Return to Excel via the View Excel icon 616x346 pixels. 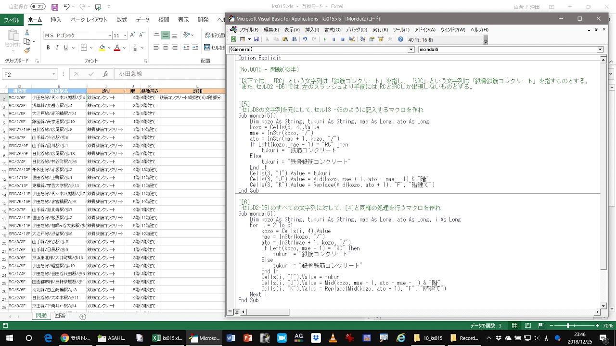tap(233, 39)
